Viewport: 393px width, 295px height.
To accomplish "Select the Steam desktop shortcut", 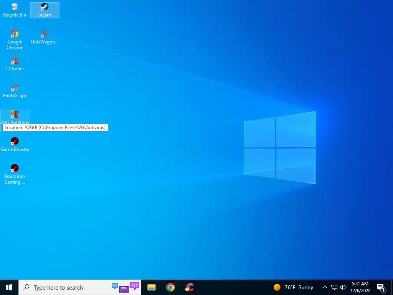I will 45,10.
